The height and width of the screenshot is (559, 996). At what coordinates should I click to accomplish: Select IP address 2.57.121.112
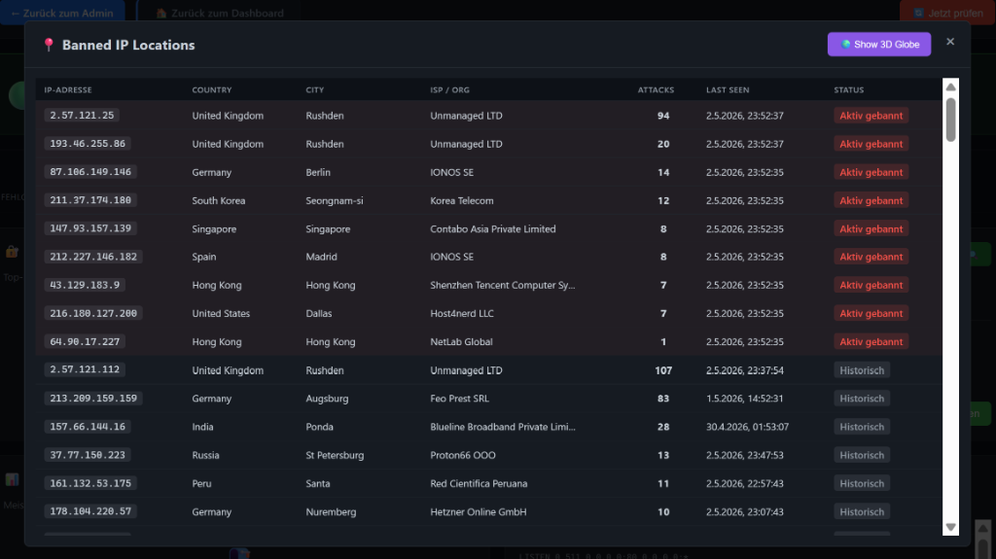pyautogui.click(x=85, y=369)
